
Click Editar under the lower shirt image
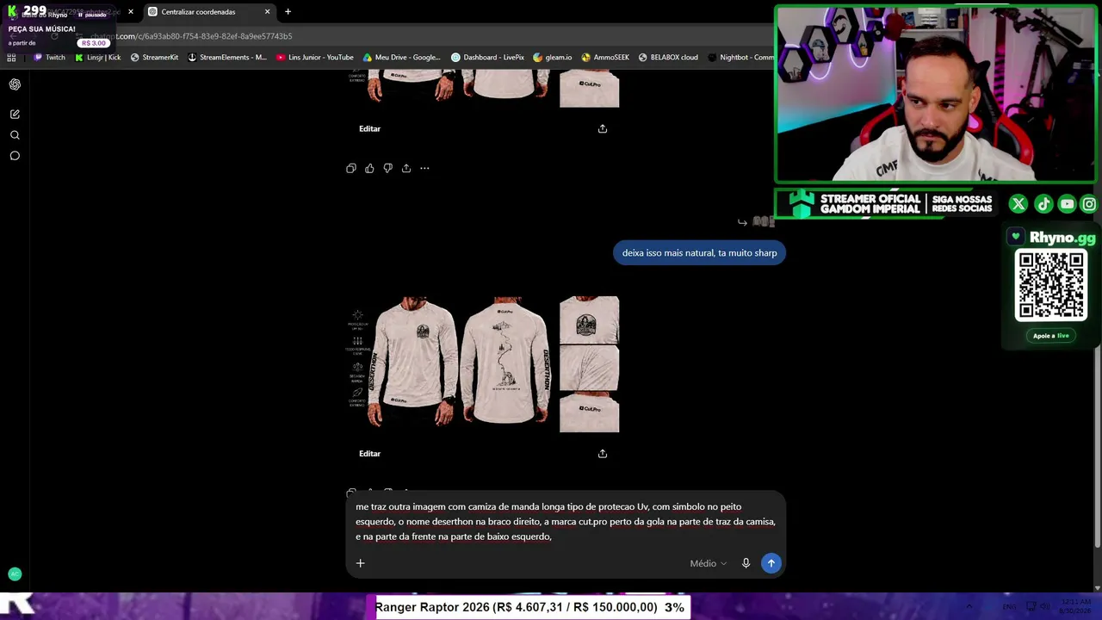coord(369,454)
